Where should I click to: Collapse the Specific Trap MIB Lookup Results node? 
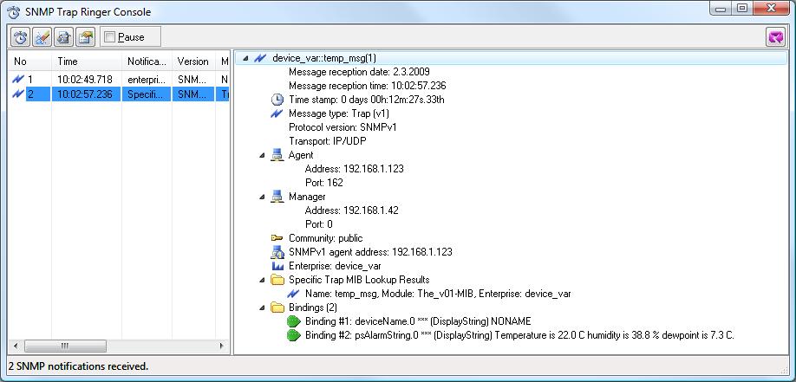pos(262,280)
